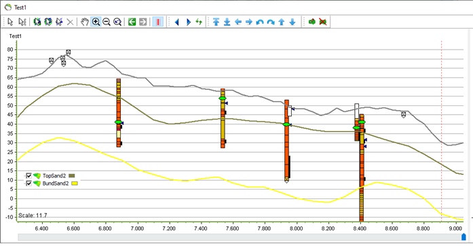Click the blue horizontal scrollbar thumb
Viewport: 473px width, 246px height.
463,237
